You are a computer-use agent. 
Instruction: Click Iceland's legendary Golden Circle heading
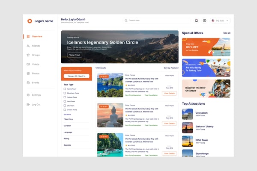tap(102, 42)
